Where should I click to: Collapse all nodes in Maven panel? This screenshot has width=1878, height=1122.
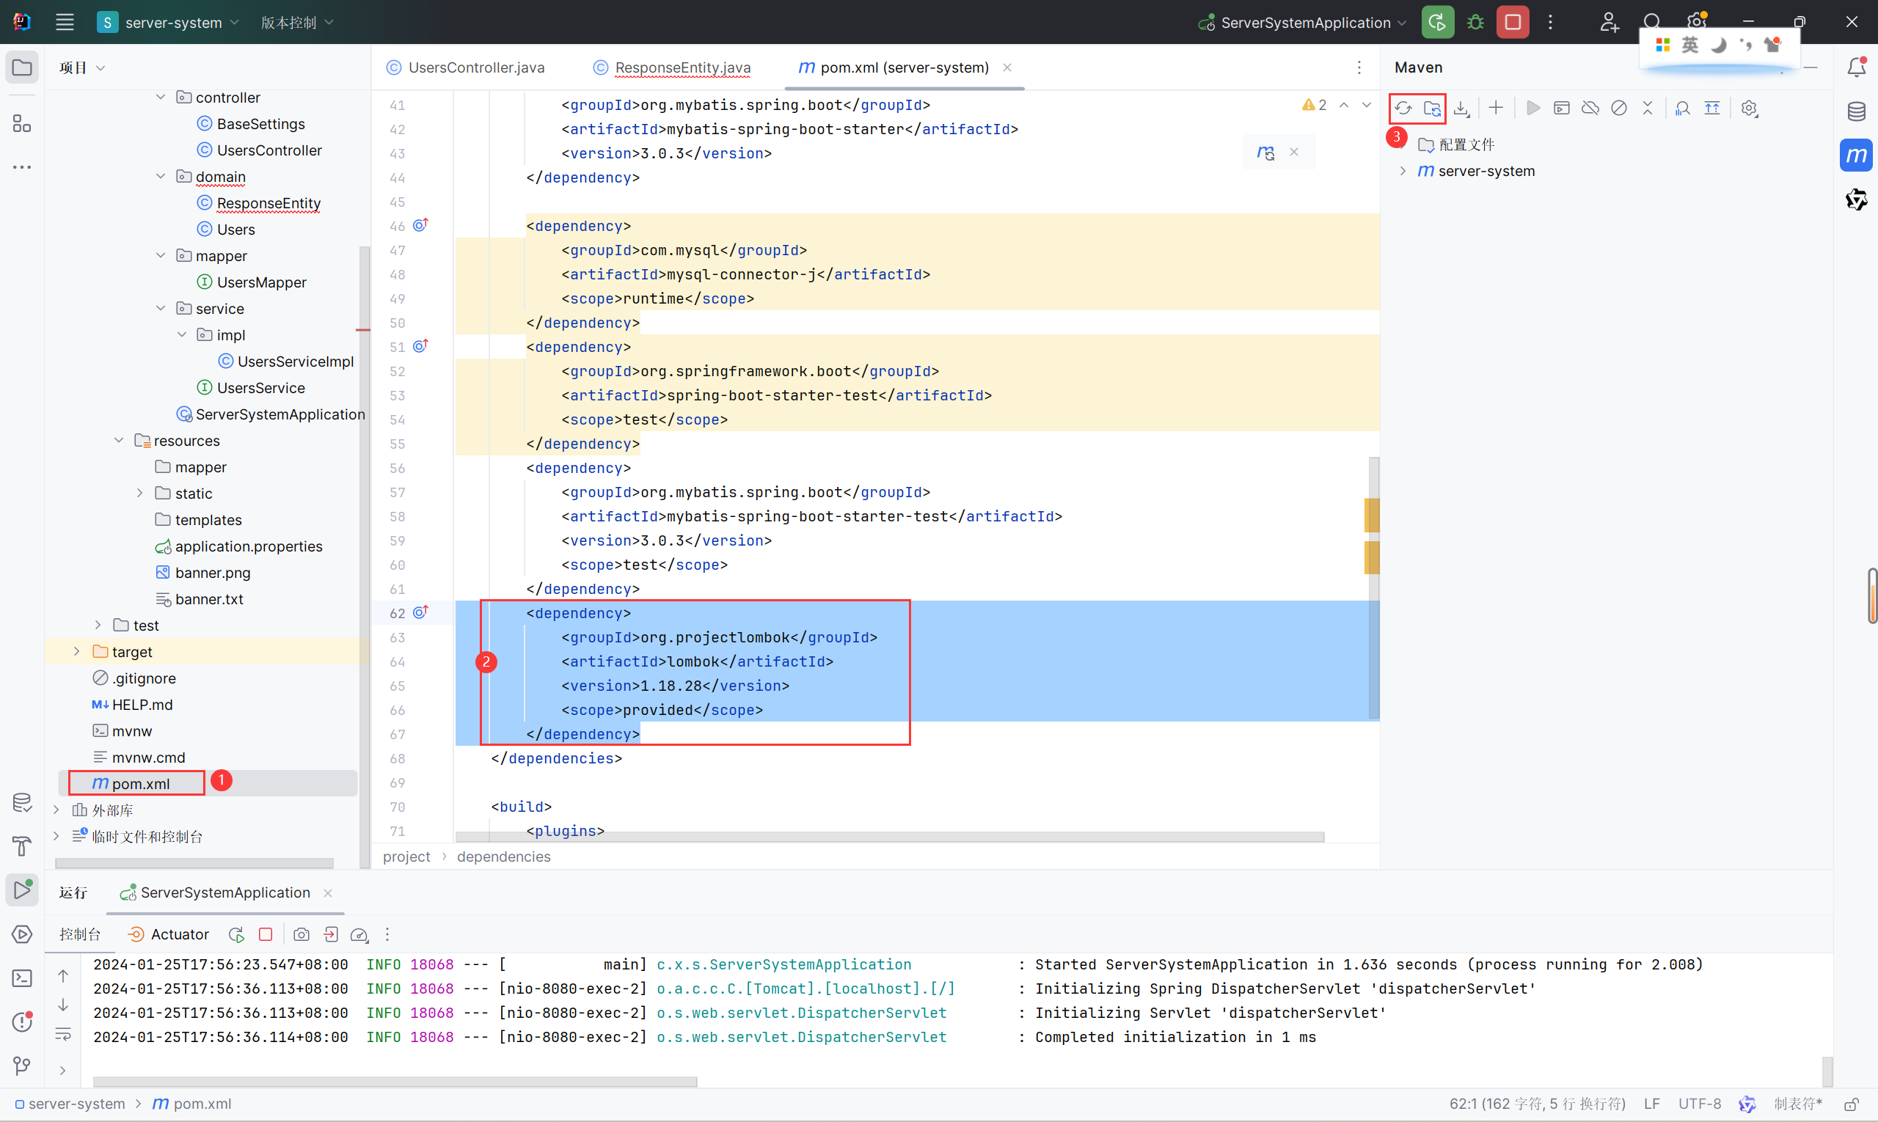pos(1648,108)
